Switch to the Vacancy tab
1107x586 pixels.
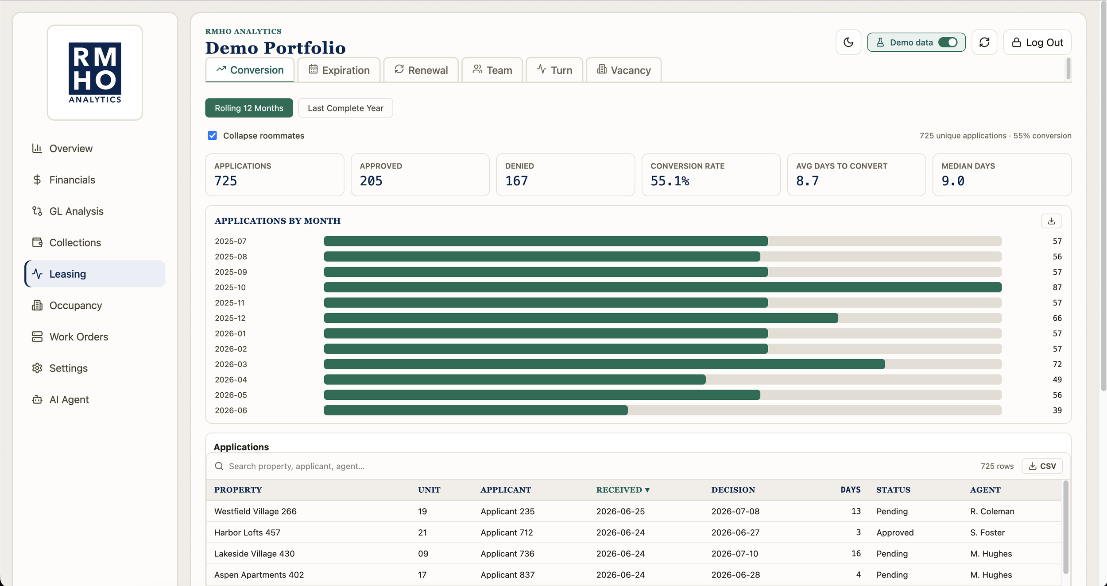(x=624, y=70)
